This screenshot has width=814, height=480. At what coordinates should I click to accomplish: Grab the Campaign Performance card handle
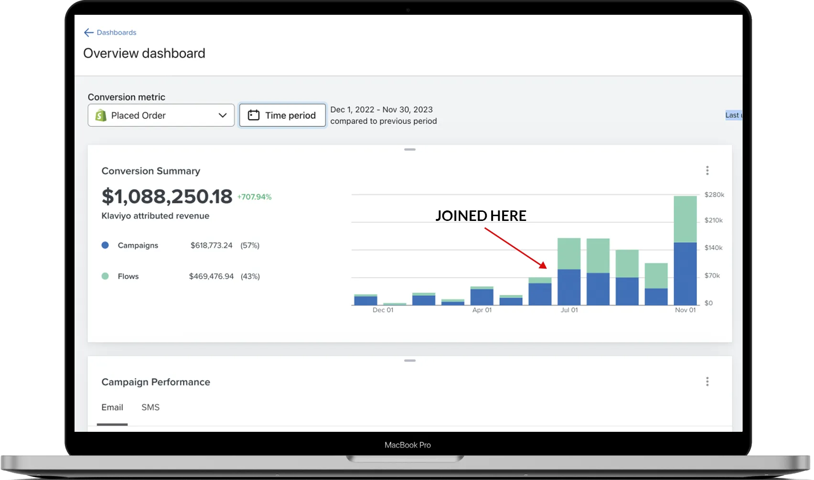[x=410, y=361]
